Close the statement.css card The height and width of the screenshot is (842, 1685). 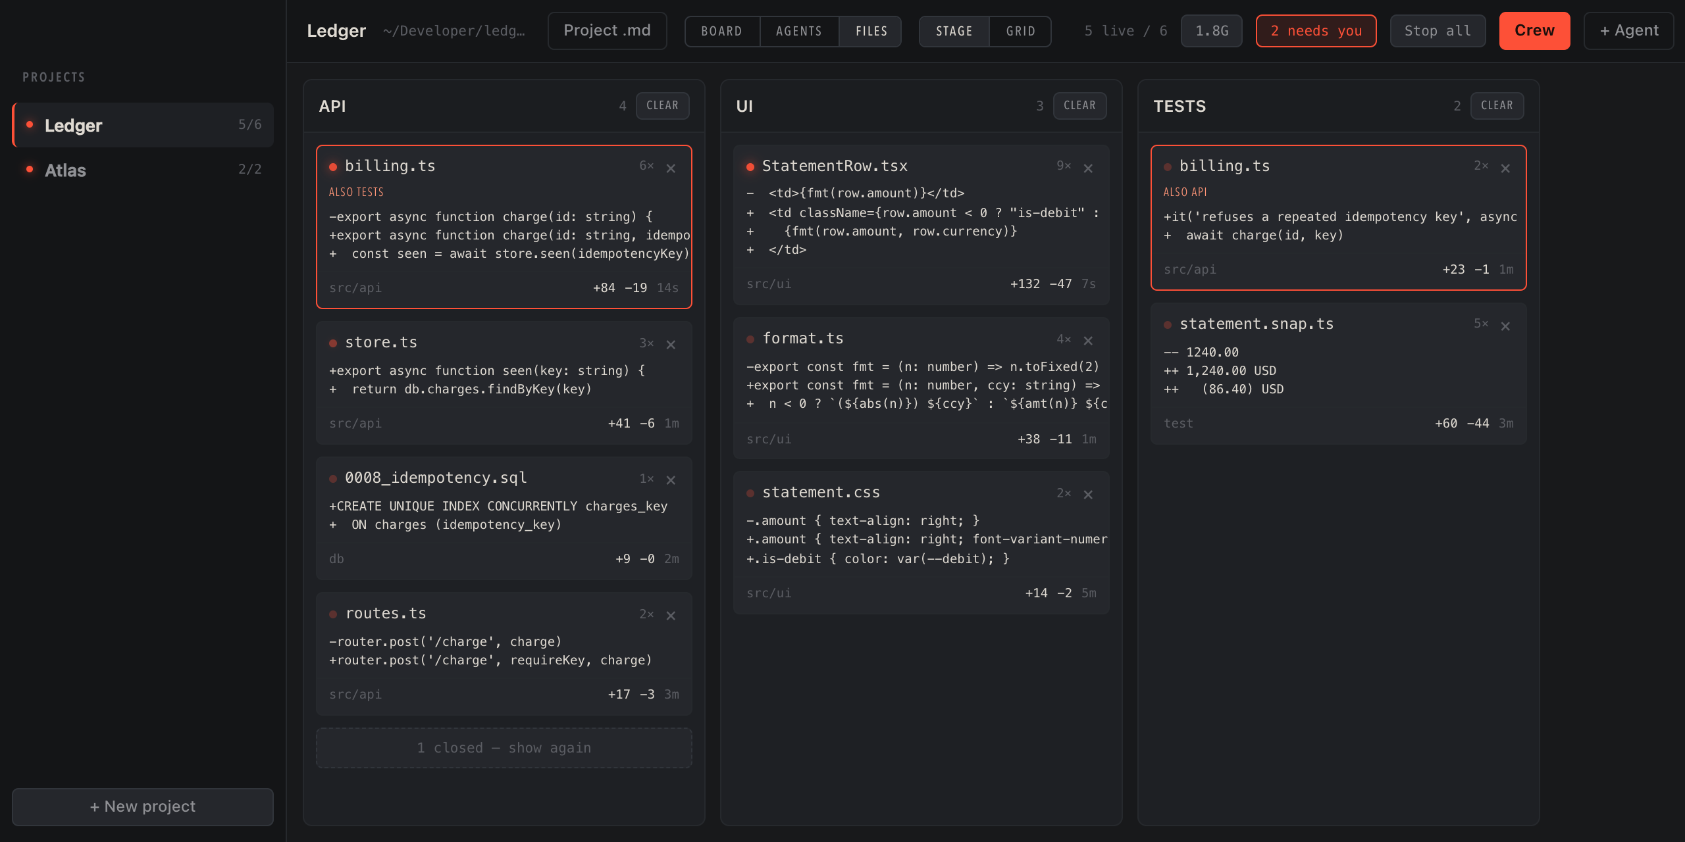(1088, 495)
